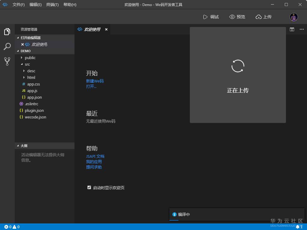The width and height of the screenshot is (307, 230).
Task: Click the 正在上传 status text
Action: point(238,90)
